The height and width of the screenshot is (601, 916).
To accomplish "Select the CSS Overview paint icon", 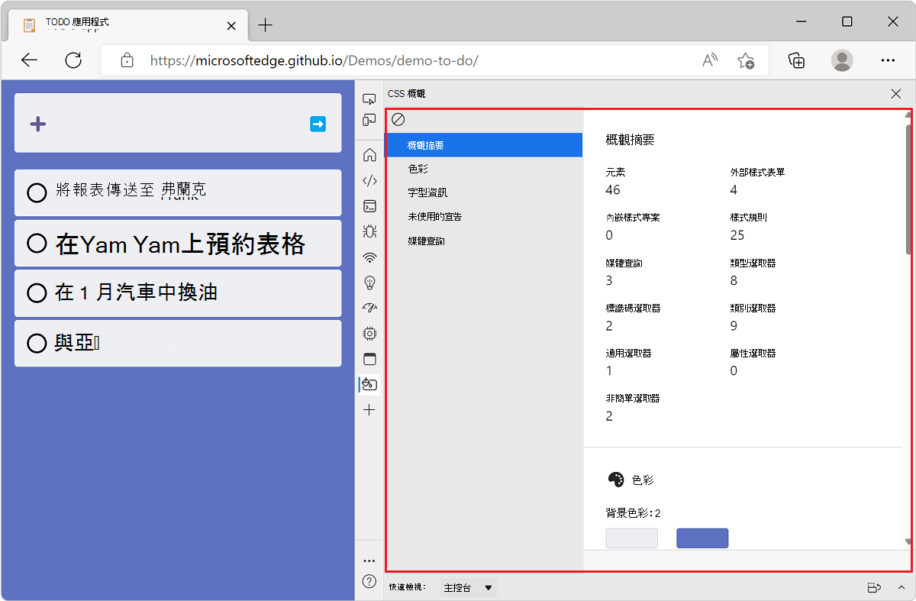I will [369, 384].
